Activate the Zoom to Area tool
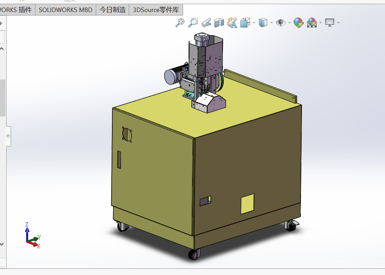Viewport: 385px width, 275px height. click(x=193, y=23)
